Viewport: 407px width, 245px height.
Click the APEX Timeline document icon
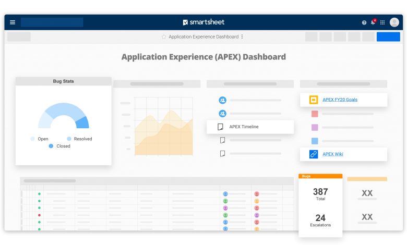[220, 127]
